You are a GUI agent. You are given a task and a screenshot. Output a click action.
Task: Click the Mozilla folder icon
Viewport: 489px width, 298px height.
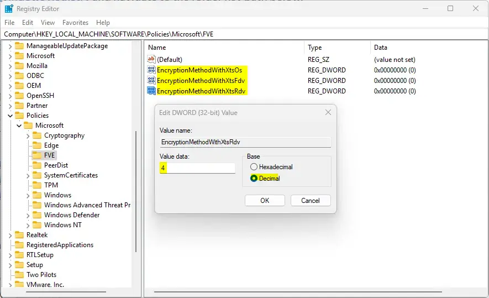[x=19, y=66]
